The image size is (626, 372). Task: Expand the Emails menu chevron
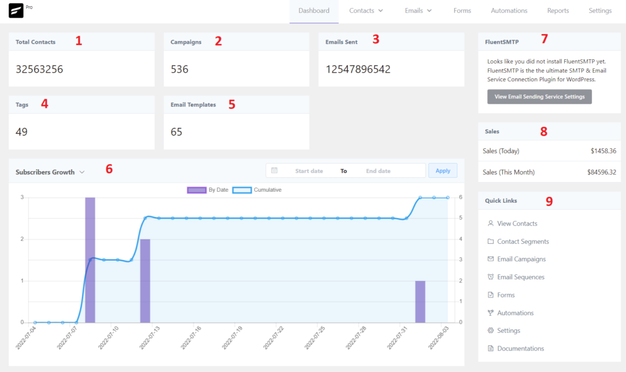(x=429, y=10)
